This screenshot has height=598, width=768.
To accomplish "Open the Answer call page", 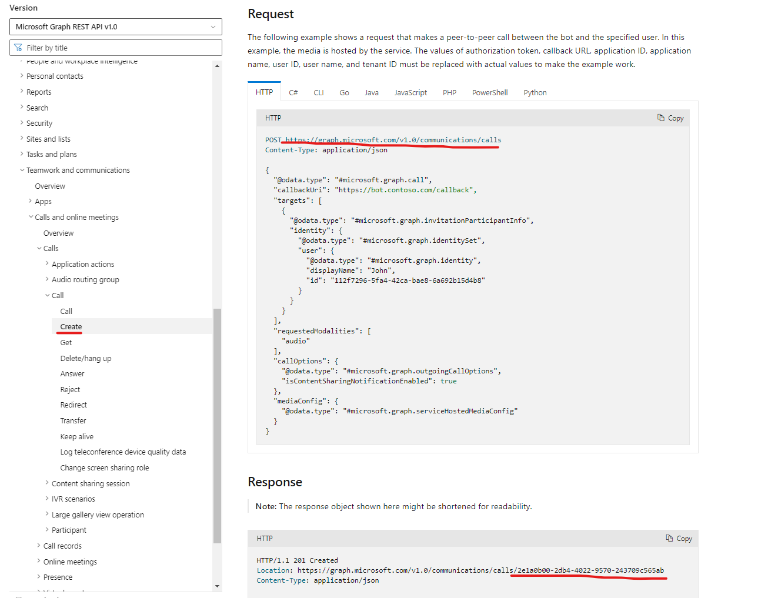I will [72, 374].
